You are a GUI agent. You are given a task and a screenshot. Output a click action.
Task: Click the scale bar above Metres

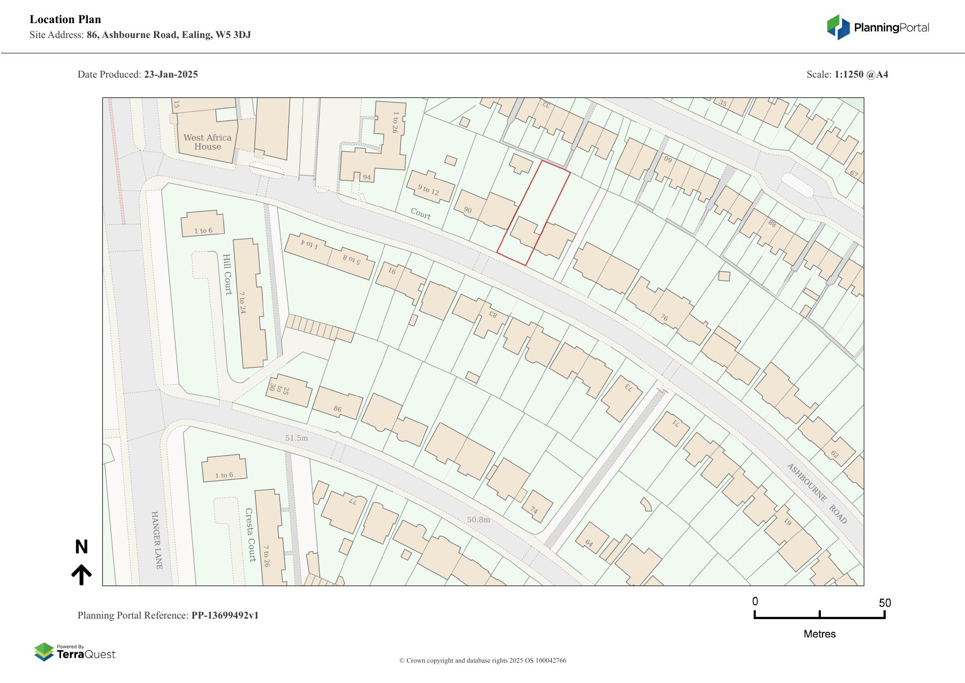point(819,615)
